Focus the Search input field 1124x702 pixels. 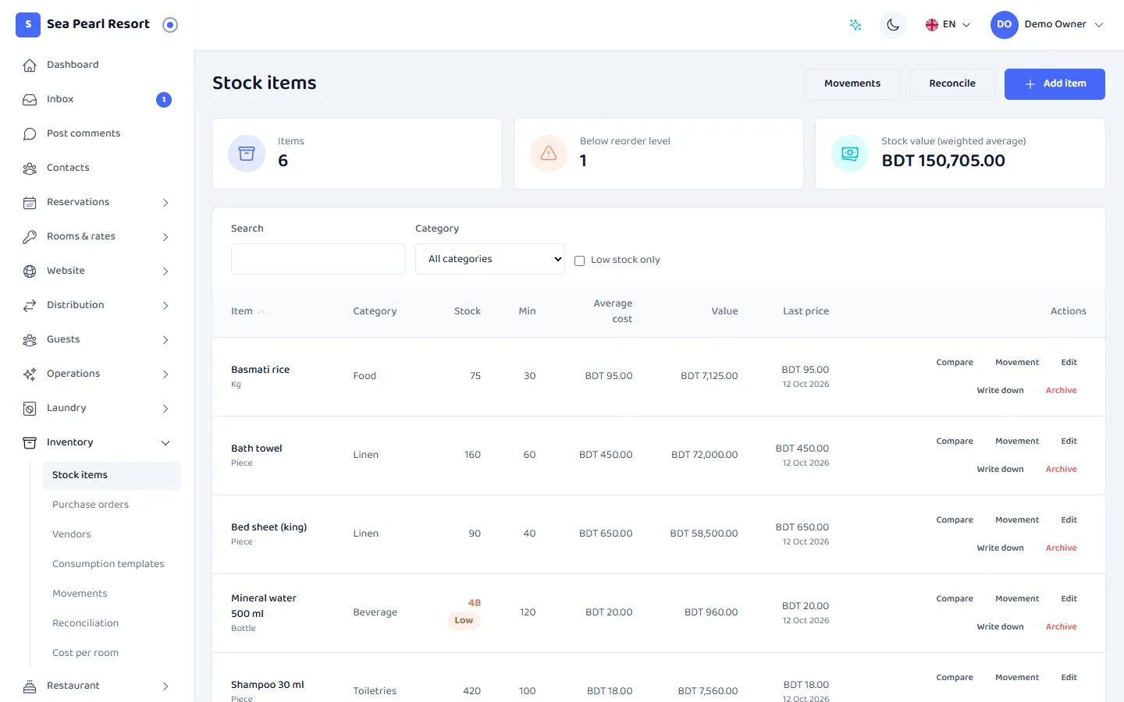(x=318, y=259)
